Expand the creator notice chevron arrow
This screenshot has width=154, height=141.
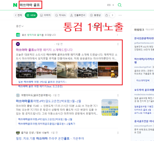[x=117, y=35]
